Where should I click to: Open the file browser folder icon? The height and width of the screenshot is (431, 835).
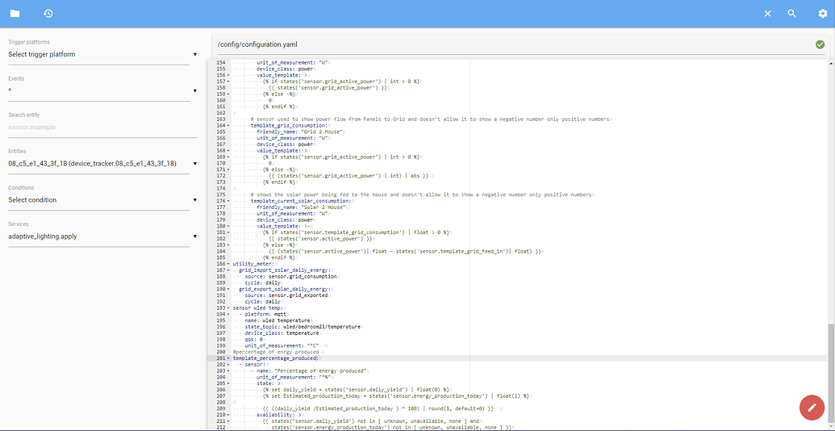[x=15, y=14]
